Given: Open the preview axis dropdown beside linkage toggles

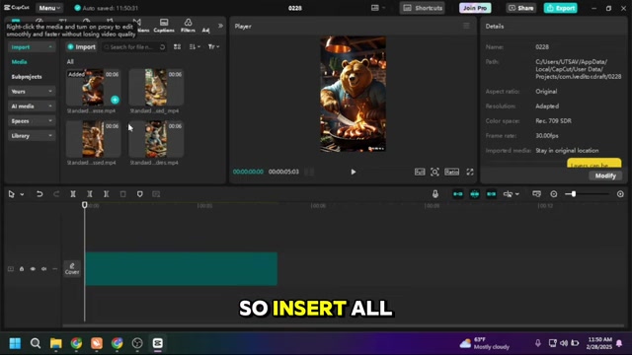Looking at the screenshot, I should tap(512, 194).
